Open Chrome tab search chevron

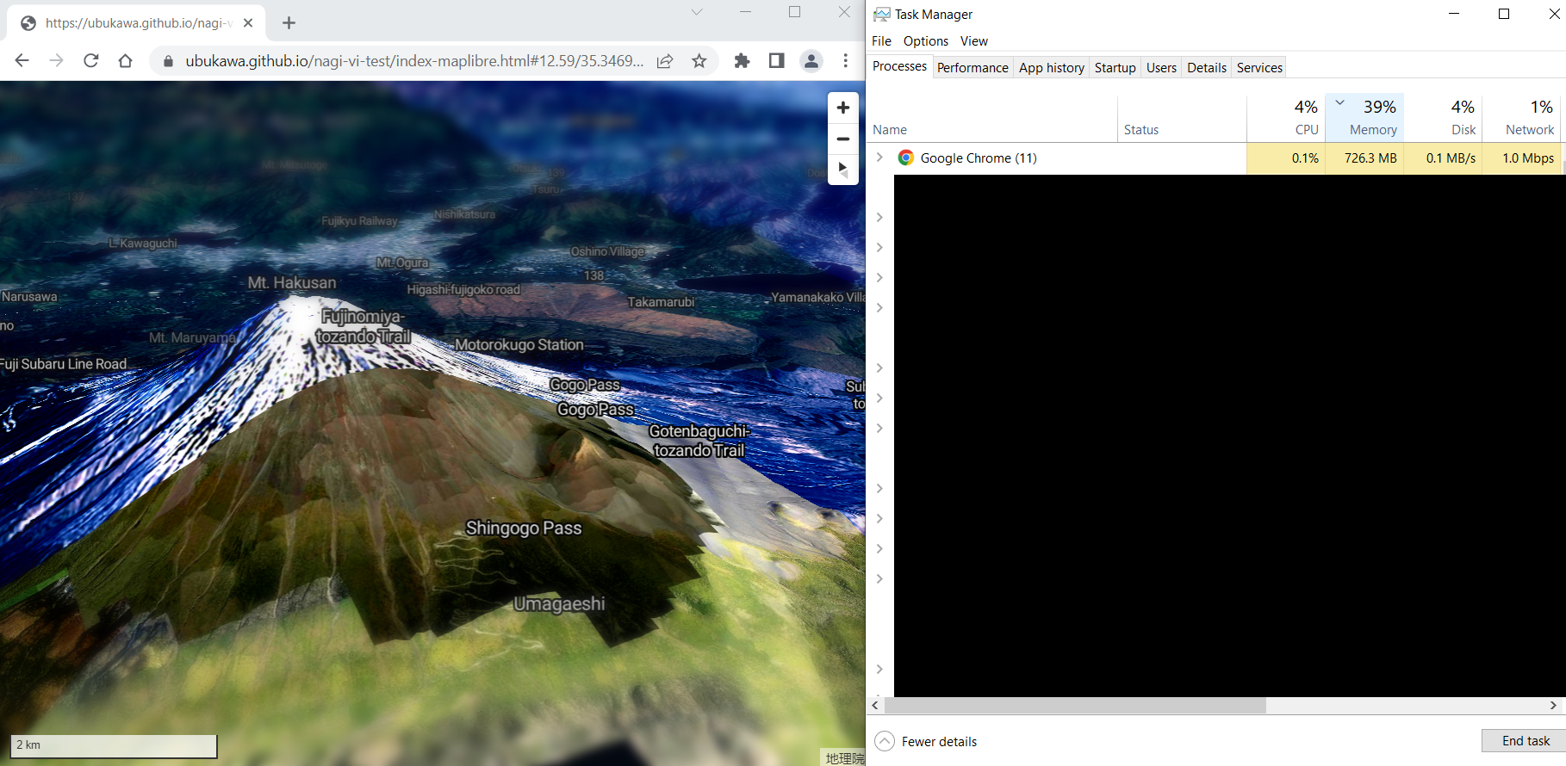(x=697, y=12)
